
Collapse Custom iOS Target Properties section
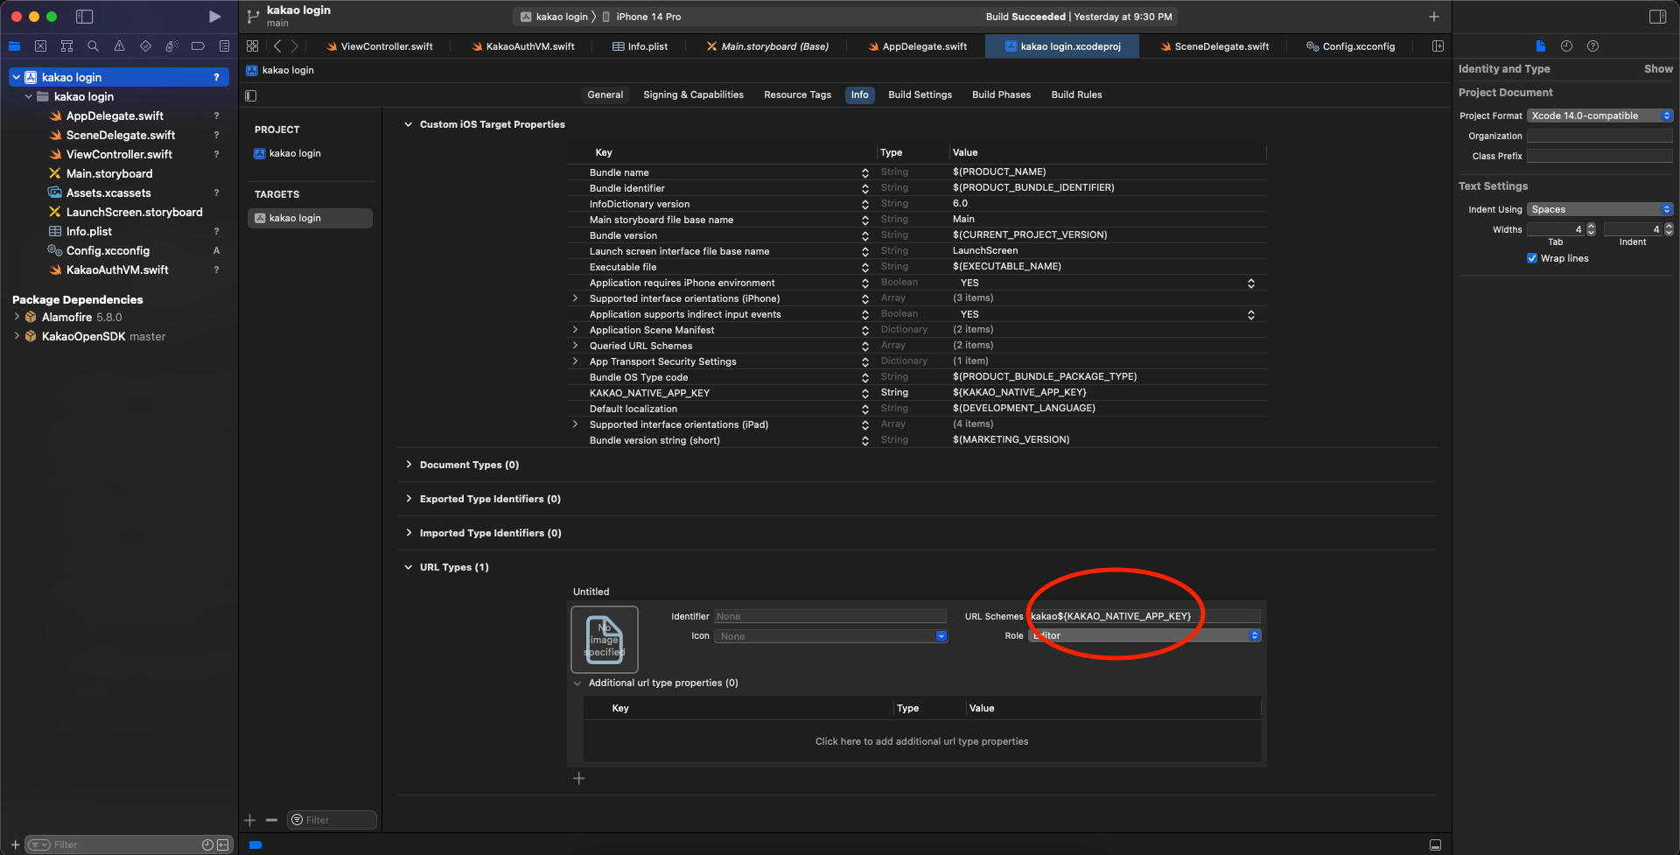408,124
